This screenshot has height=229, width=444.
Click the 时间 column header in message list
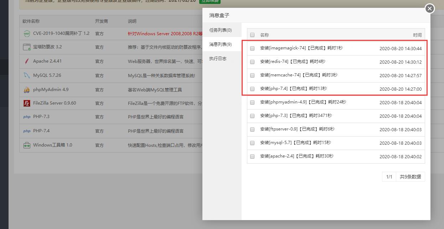[417, 35]
